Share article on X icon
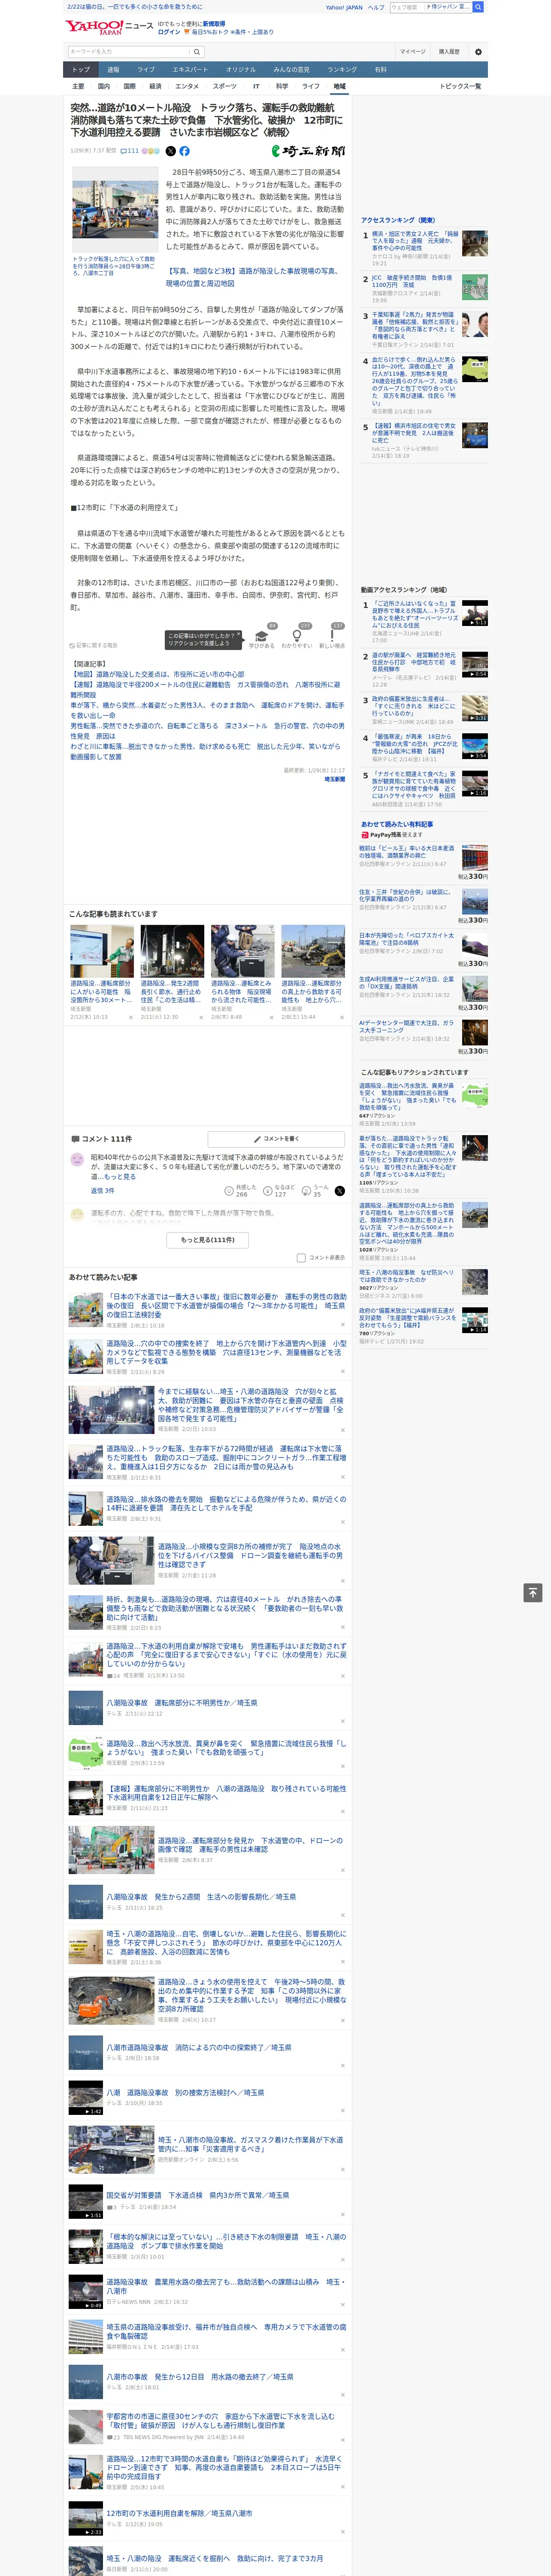This screenshot has width=551, height=2576. pos(170,151)
